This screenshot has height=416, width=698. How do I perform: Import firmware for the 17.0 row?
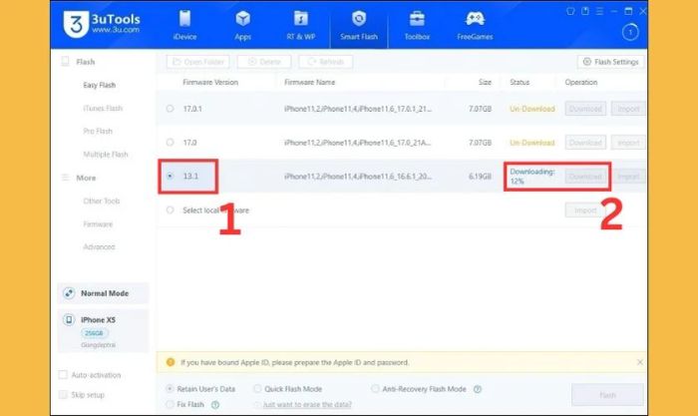[x=628, y=142]
